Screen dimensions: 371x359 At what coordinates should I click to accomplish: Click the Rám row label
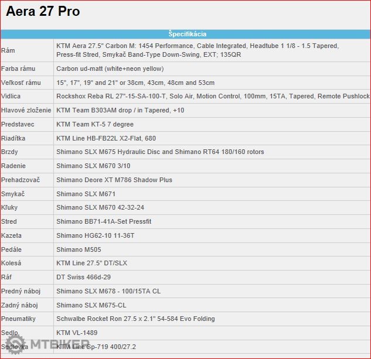[8, 50]
